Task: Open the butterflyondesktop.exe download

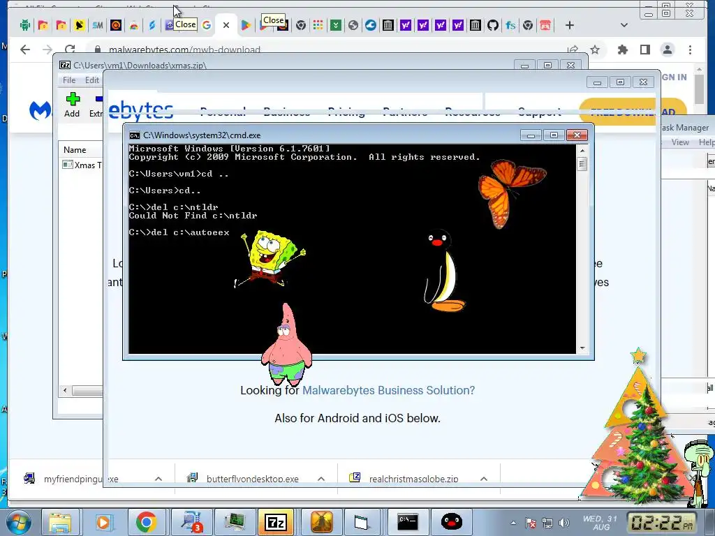Action: click(243, 479)
